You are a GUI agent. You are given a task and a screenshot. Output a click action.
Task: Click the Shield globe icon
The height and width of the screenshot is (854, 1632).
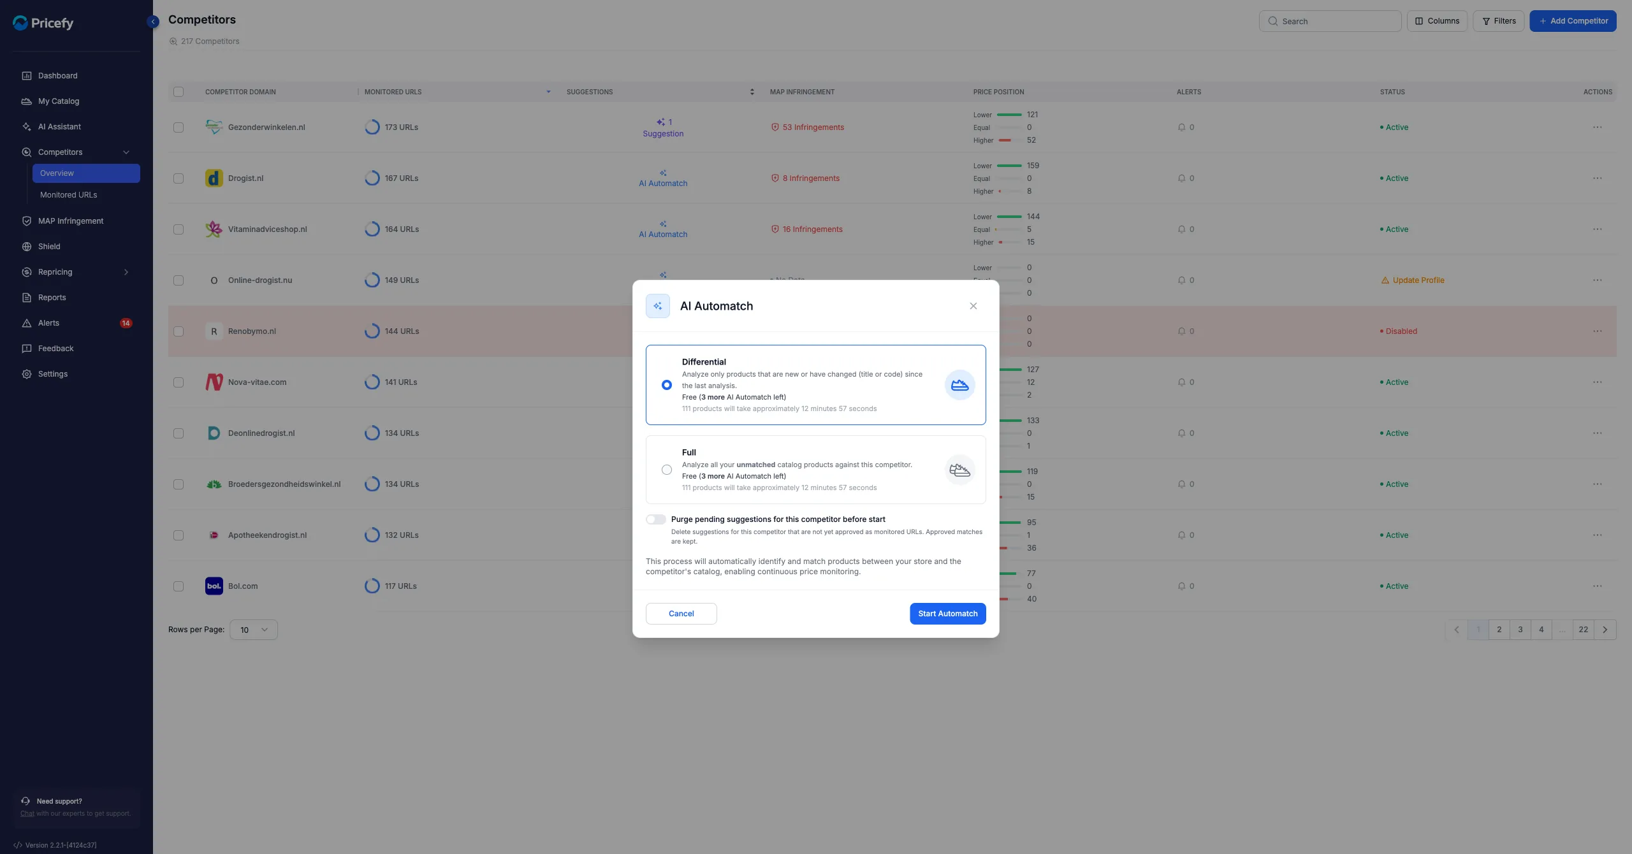coord(27,247)
